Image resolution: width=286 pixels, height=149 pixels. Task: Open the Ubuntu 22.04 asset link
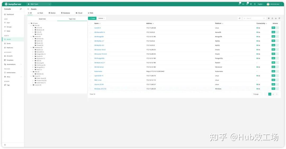pos(99,84)
